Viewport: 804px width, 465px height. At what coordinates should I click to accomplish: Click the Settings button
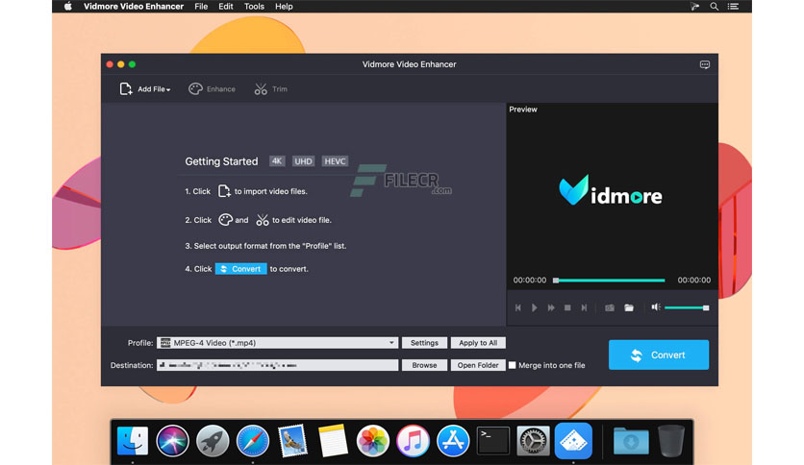click(424, 343)
